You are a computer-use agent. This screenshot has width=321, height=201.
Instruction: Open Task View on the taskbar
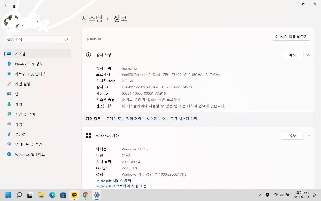[x=30, y=195]
